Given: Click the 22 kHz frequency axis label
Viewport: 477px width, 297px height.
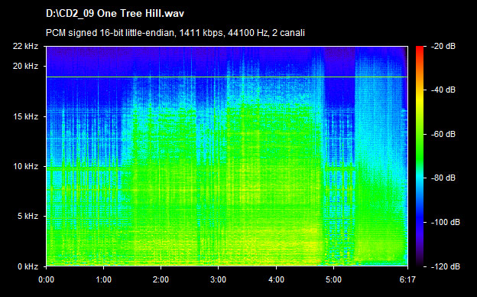Looking at the screenshot, I should (25, 46).
